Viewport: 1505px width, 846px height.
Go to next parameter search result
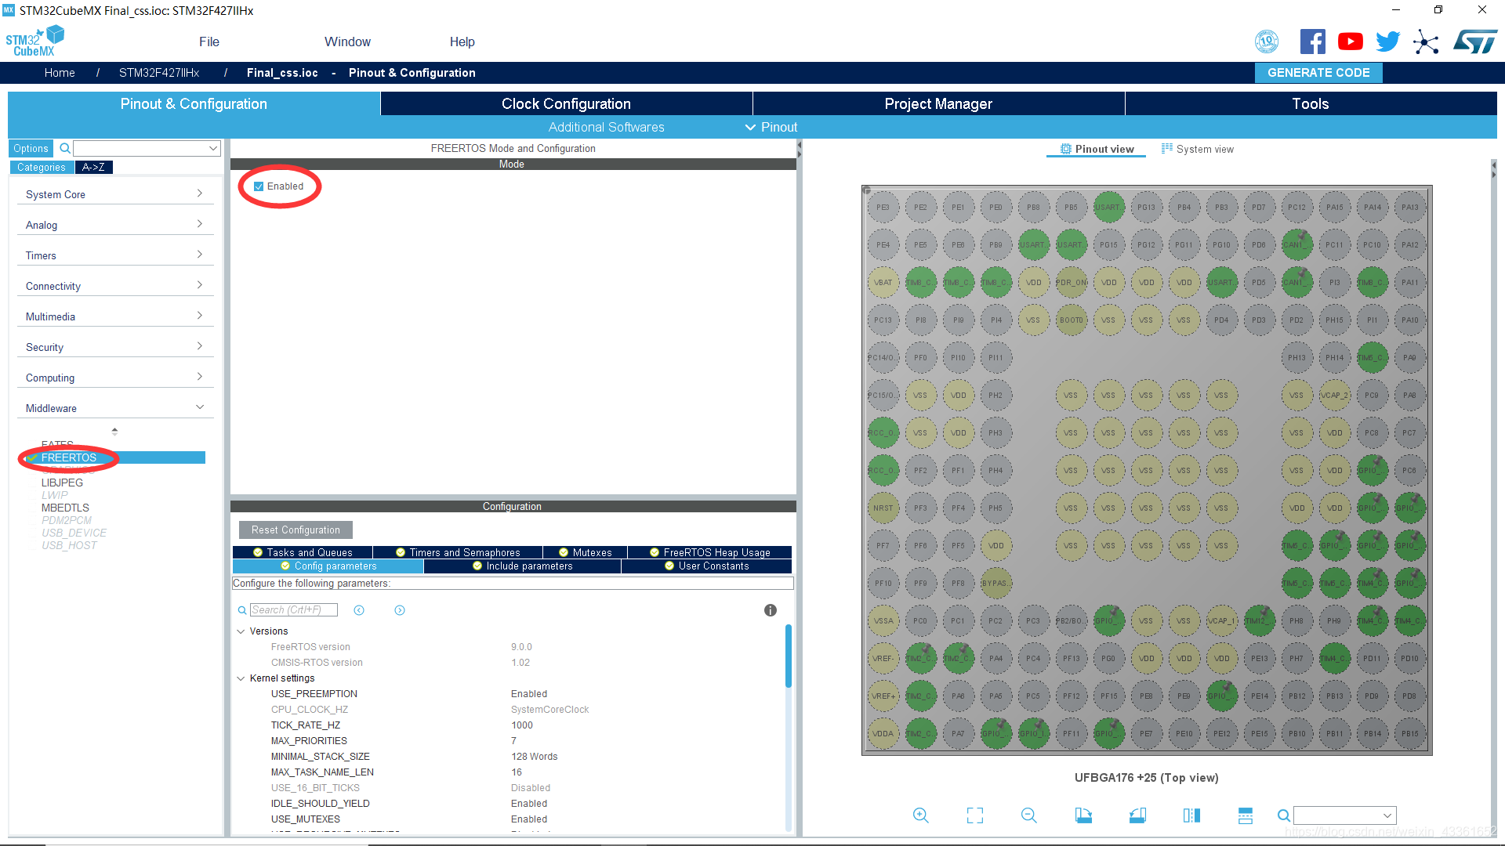tap(400, 610)
